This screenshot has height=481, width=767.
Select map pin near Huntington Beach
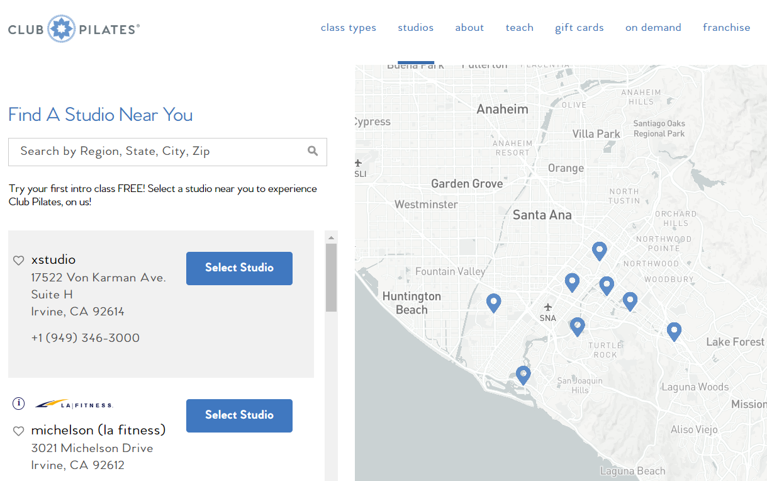tap(494, 303)
